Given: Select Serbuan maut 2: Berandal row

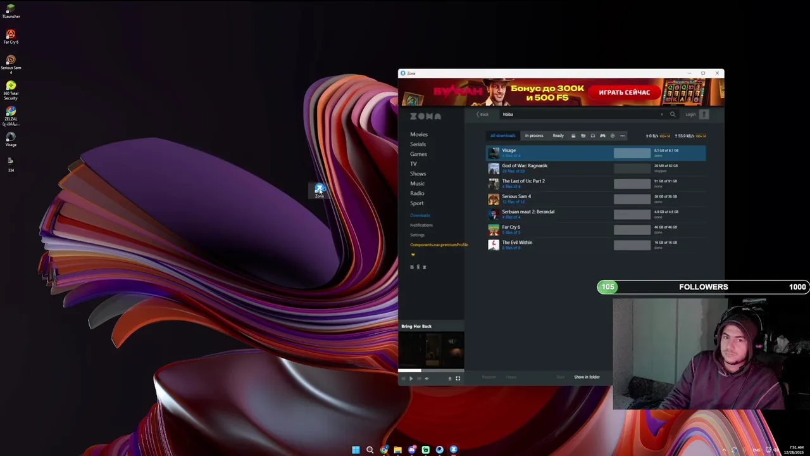Looking at the screenshot, I should [595, 214].
